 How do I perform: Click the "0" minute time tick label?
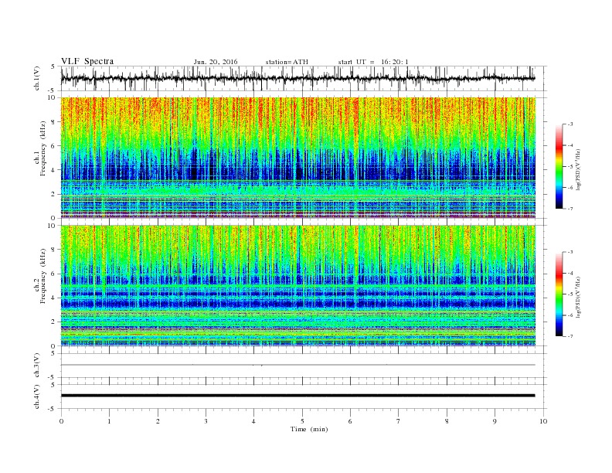click(x=61, y=421)
